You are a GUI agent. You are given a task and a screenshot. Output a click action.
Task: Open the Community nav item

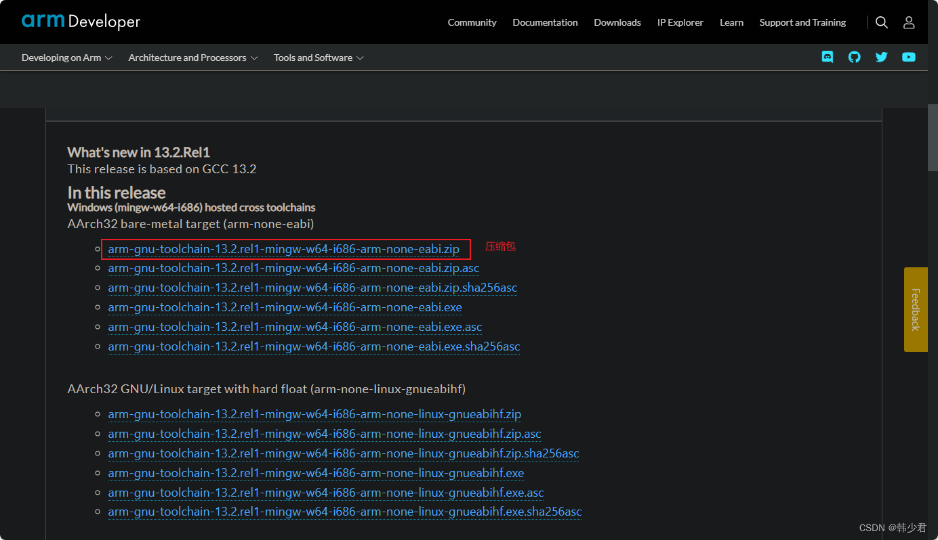pyautogui.click(x=472, y=22)
